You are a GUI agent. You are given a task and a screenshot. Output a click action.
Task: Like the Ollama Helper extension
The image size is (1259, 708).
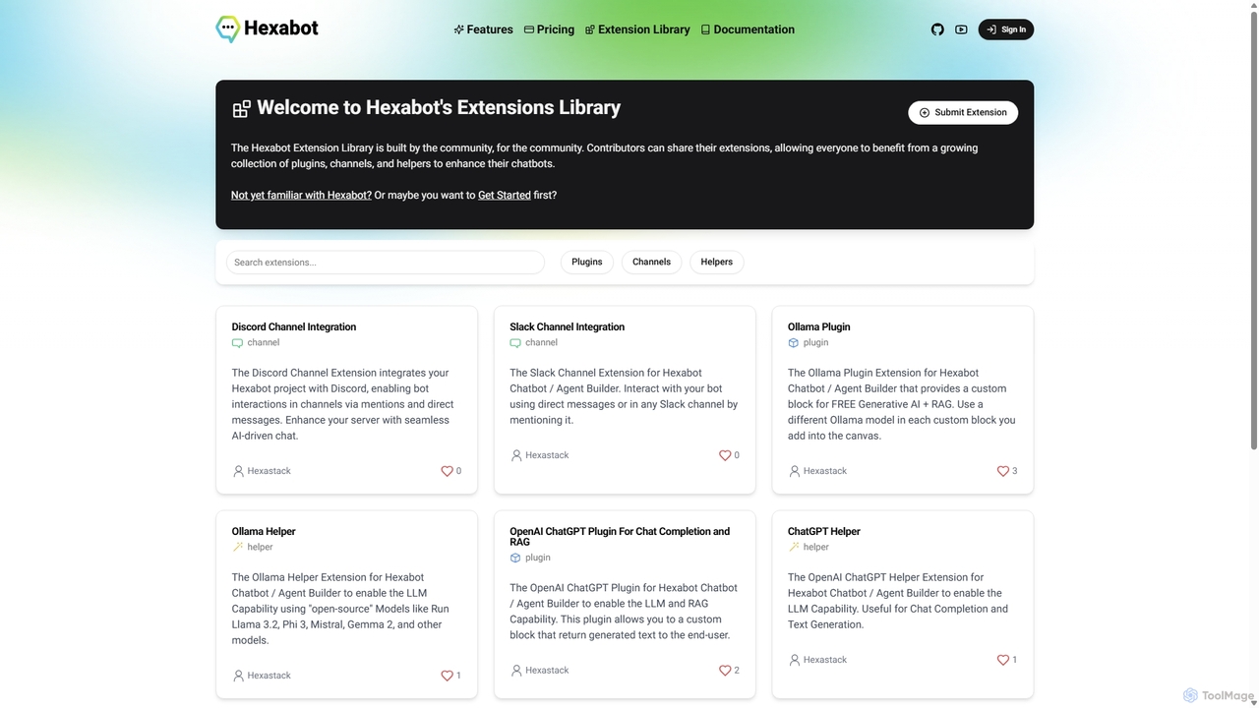(x=447, y=676)
